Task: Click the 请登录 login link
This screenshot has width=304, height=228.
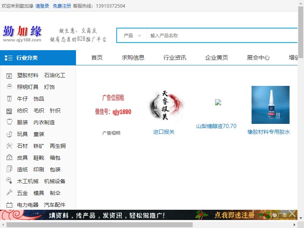Action: tap(42, 6)
